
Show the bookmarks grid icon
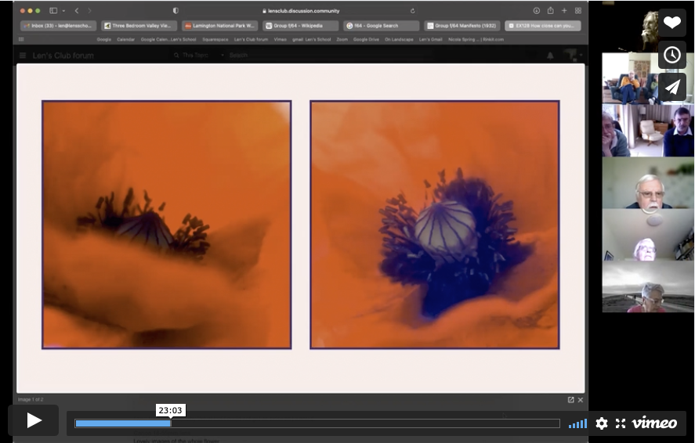[x=21, y=39]
